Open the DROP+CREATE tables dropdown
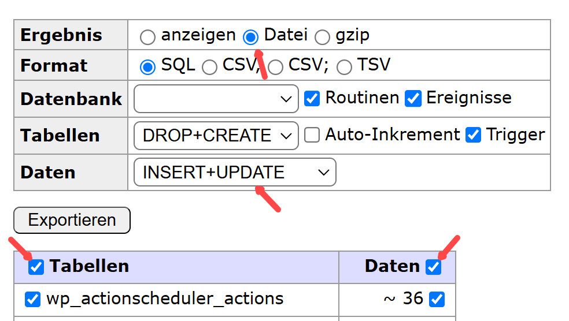This screenshot has height=321, width=569. [x=216, y=136]
